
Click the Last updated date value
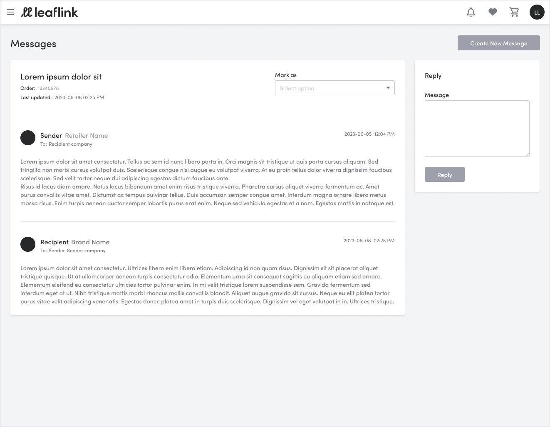pos(79,97)
